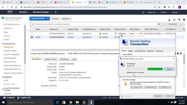Collapse the IMAGES sidebar section
This screenshot has width=187, height=105.
tap(3, 77)
